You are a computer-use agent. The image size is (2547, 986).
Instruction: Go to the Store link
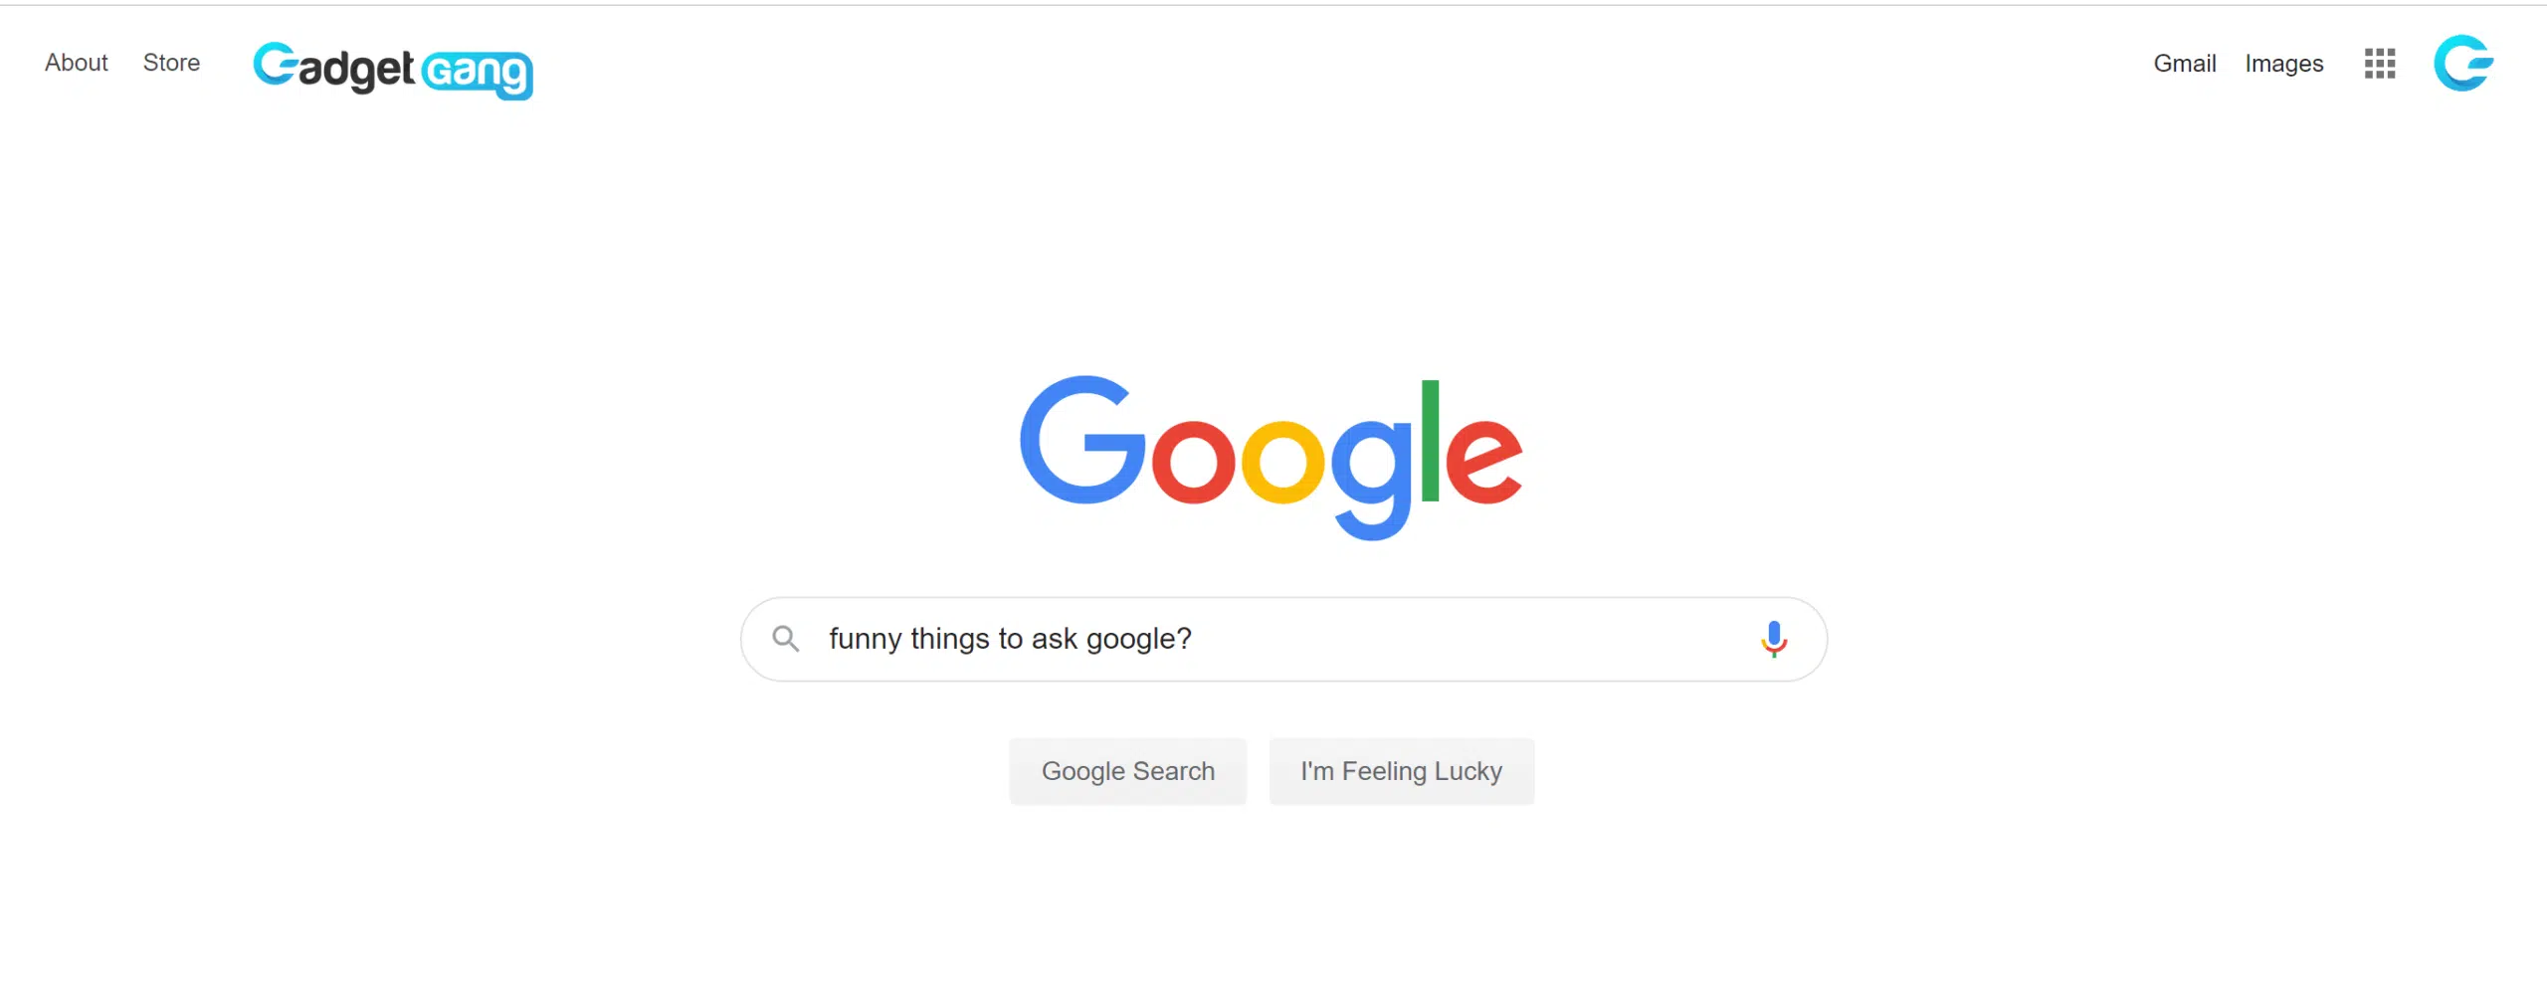pyautogui.click(x=171, y=63)
